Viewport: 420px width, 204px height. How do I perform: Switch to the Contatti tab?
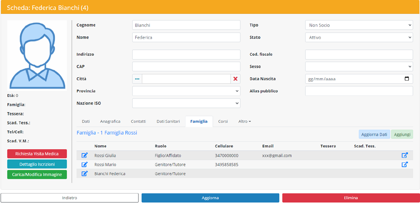click(138, 121)
